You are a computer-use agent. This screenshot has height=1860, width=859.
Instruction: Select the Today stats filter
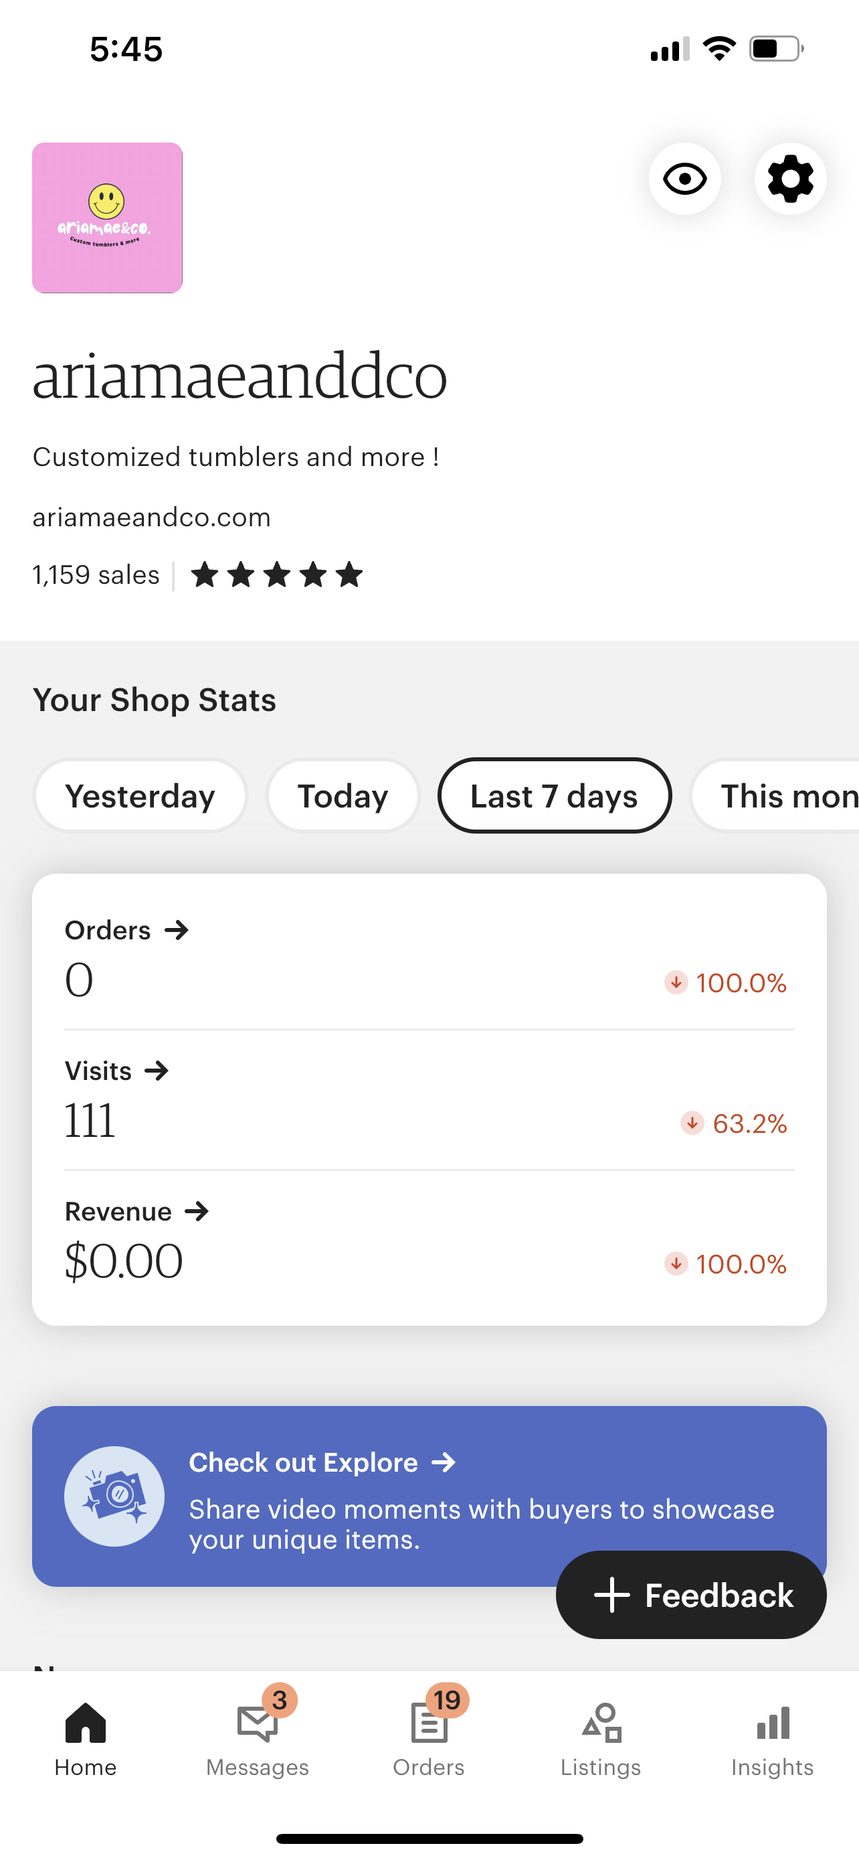343,795
